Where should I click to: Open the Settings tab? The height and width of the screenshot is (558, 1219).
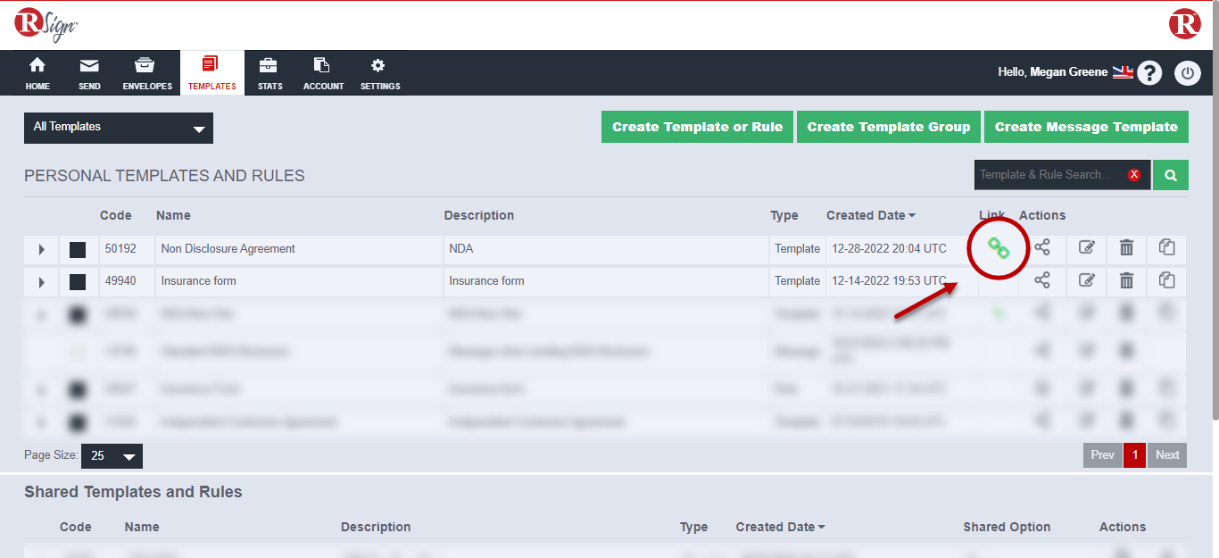pyautogui.click(x=379, y=74)
